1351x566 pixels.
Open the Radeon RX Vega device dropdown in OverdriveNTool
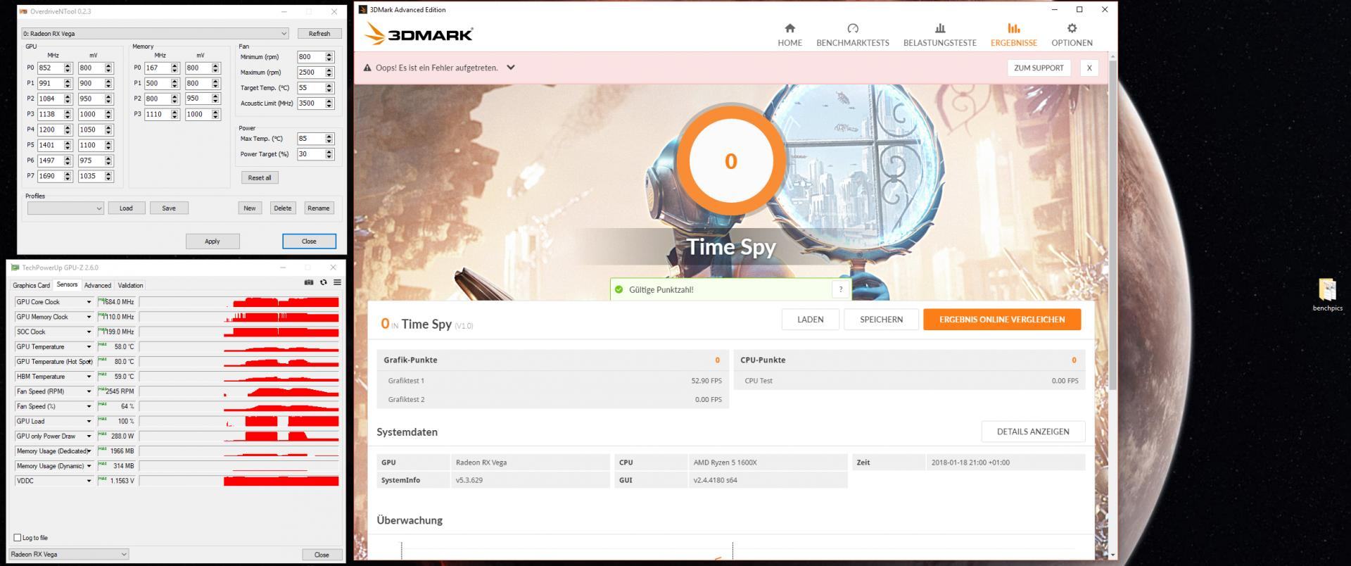click(155, 33)
